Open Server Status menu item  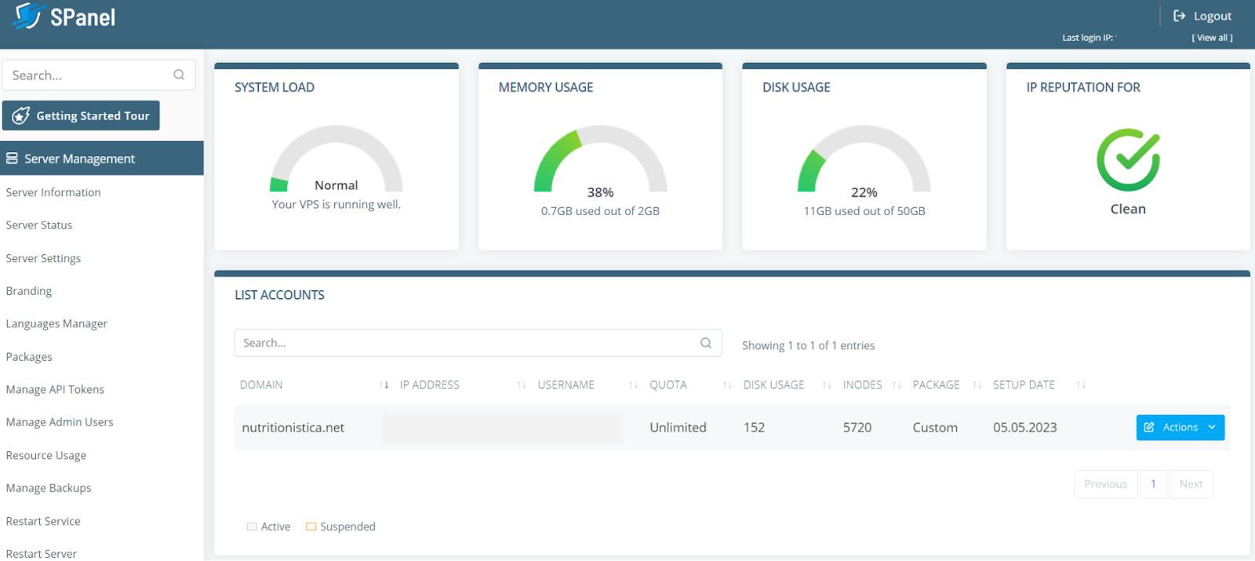39,225
